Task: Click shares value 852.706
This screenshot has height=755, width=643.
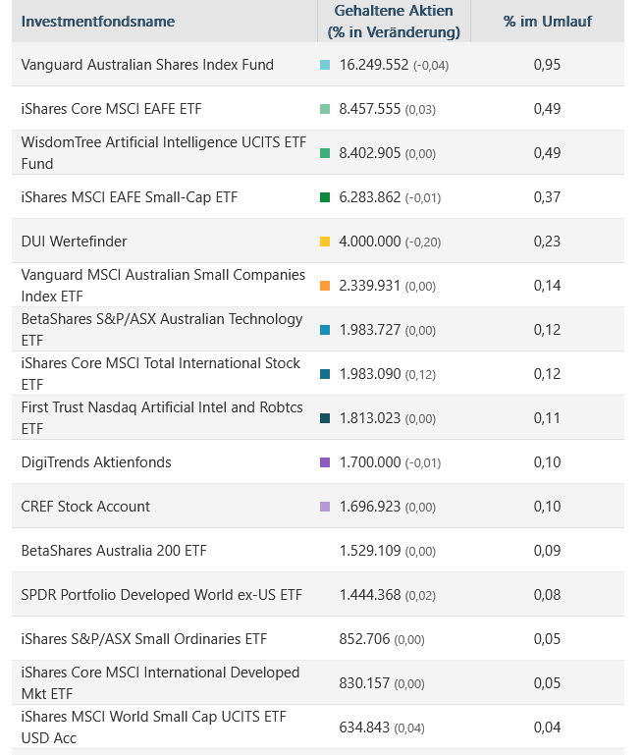Action: 364,639
